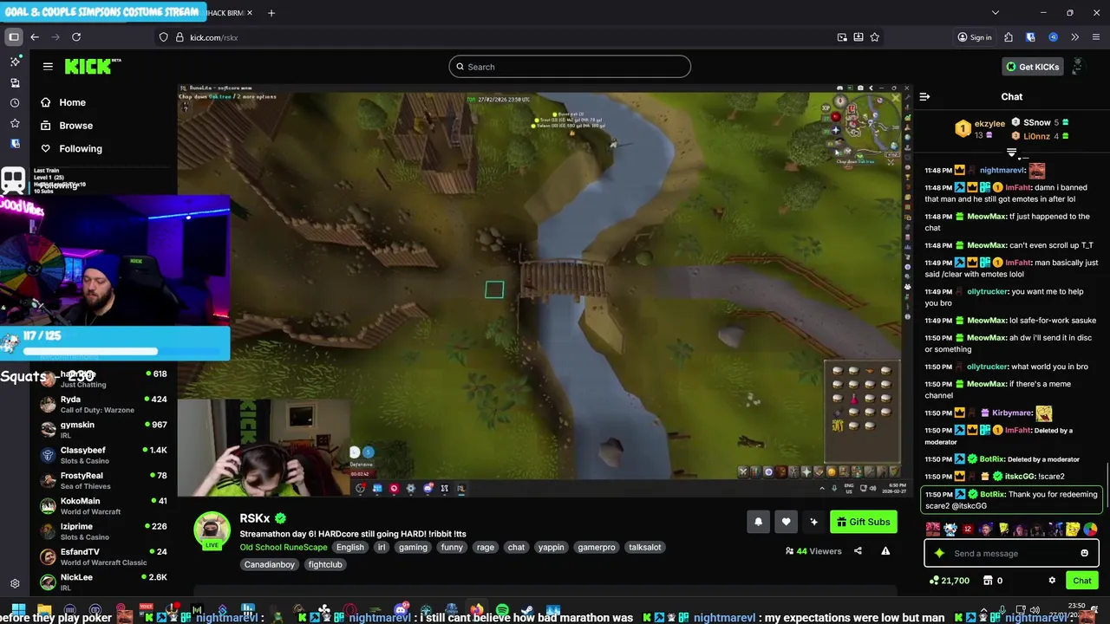Screen dimensions: 1110x624
Task: Open the Kick hamburger menu
Action: pos(48,66)
